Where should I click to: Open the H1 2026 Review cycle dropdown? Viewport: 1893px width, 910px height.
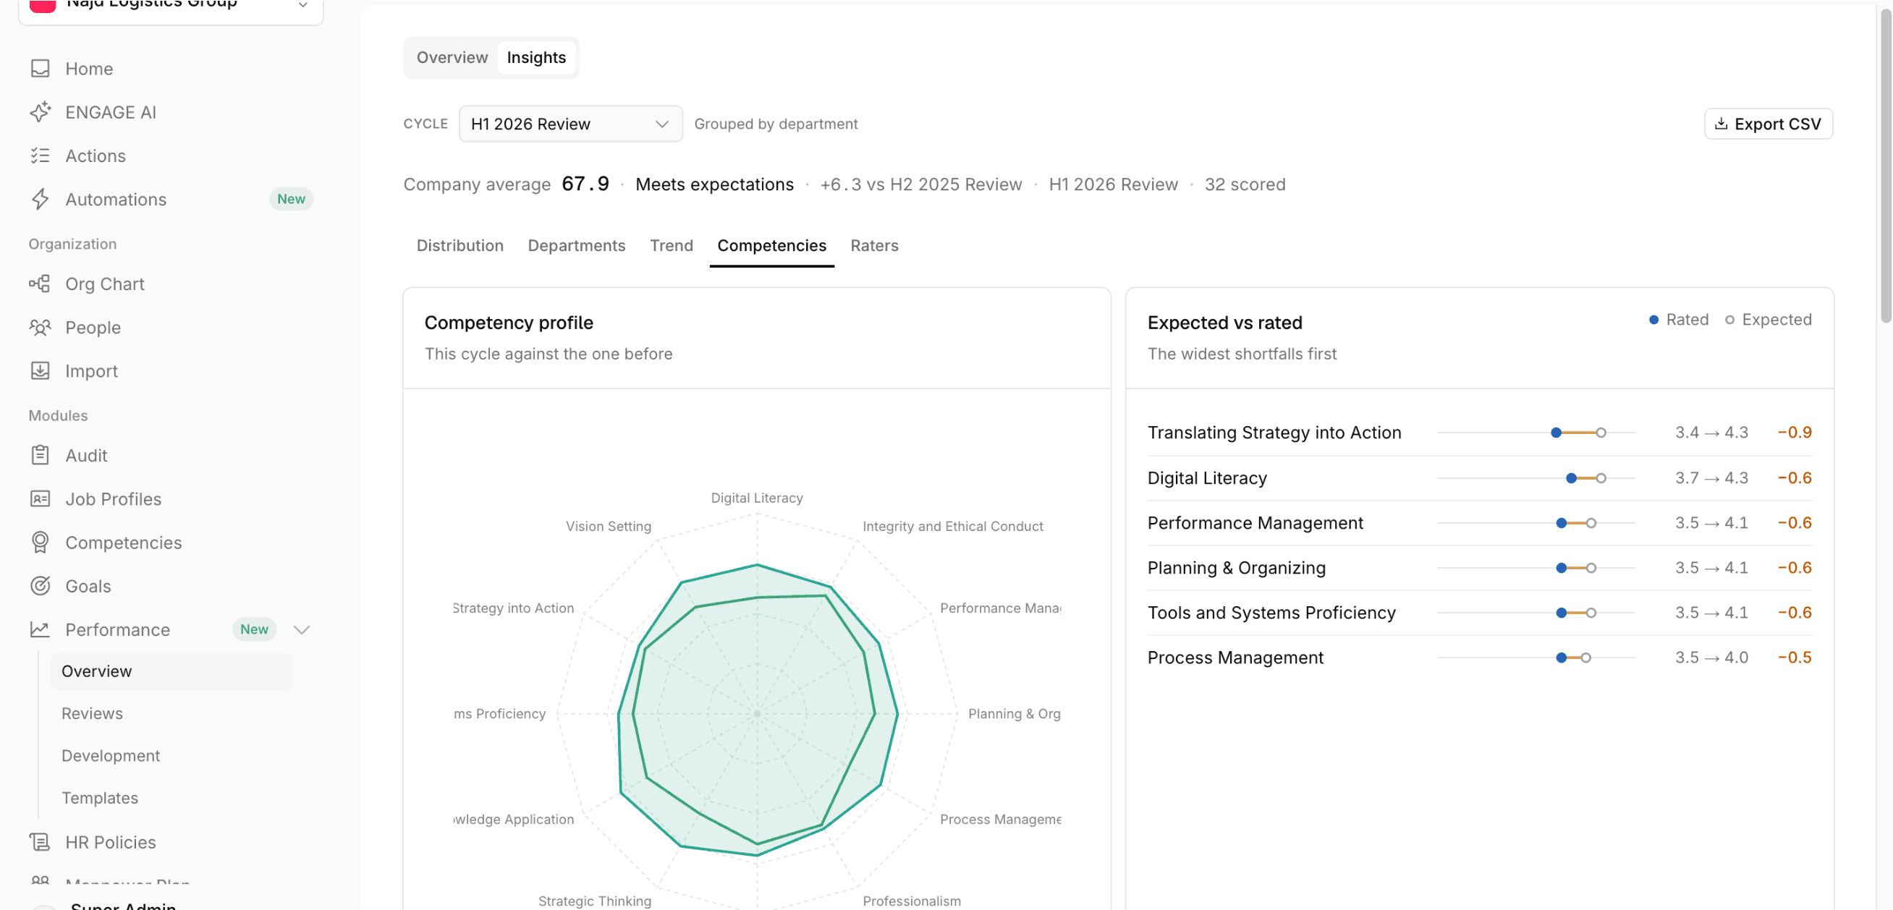(570, 124)
